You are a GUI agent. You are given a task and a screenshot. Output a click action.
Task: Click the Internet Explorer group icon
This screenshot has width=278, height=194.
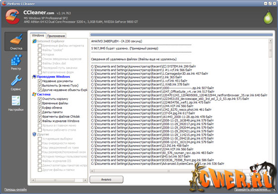(34, 41)
